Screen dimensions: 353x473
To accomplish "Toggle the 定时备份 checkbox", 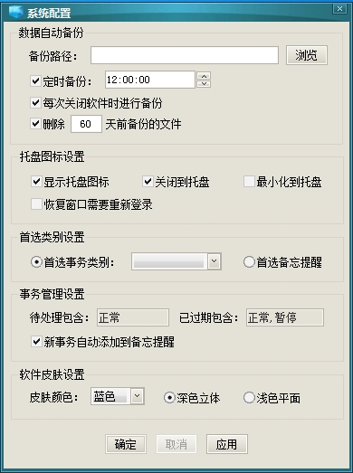I will pyautogui.click(x=35, y=80).
